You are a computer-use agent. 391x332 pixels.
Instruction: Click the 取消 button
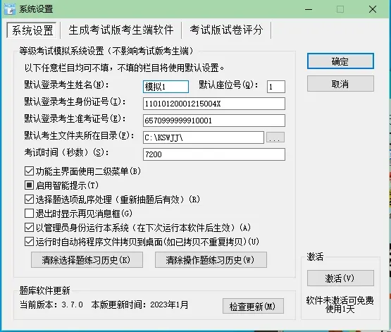click(x=340, y=84)
